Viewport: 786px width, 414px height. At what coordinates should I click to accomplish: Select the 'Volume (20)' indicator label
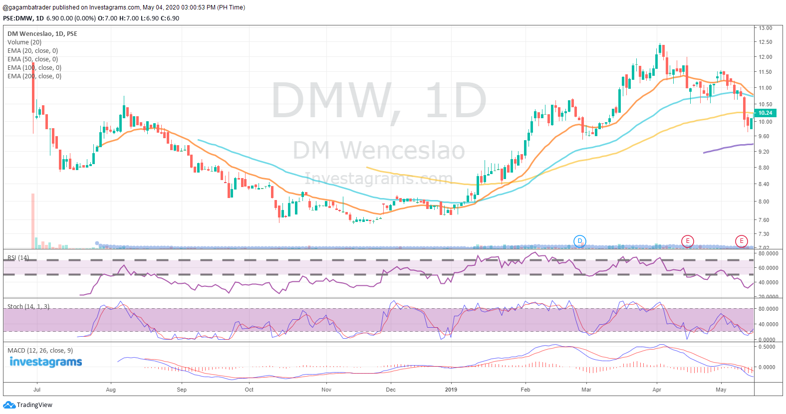click(x=24, y=42)
